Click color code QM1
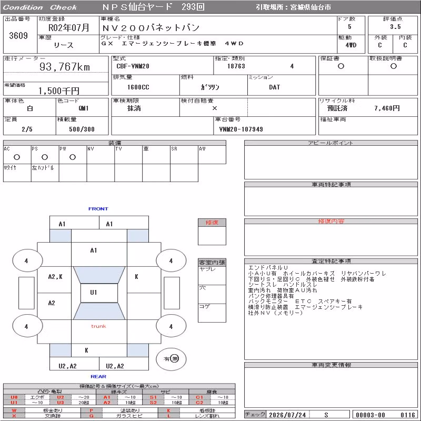 tap(84, 108)
